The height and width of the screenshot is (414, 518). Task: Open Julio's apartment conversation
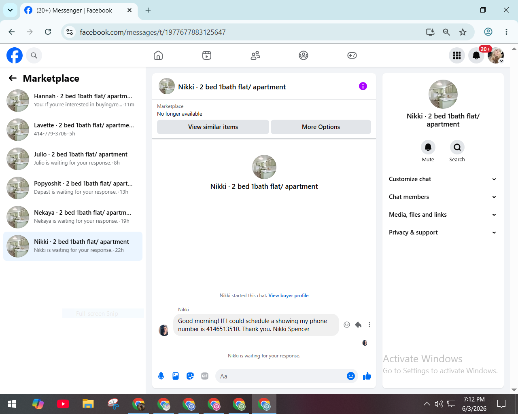pos(73,159)
